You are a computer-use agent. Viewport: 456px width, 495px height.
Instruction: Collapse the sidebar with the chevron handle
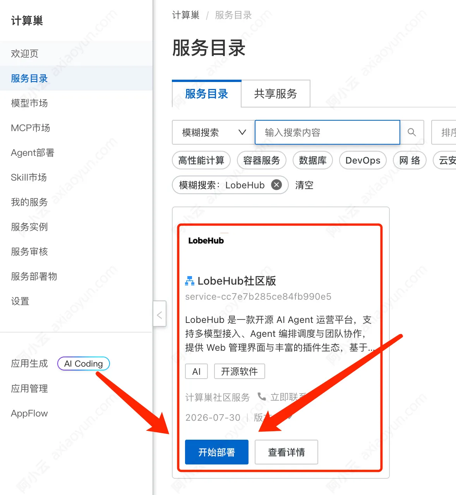click(x=159, y=314)
